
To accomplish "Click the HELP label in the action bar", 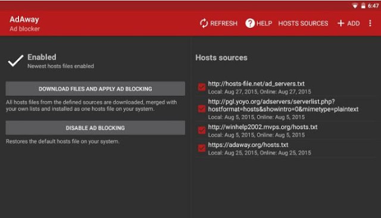I will point(264,23).
